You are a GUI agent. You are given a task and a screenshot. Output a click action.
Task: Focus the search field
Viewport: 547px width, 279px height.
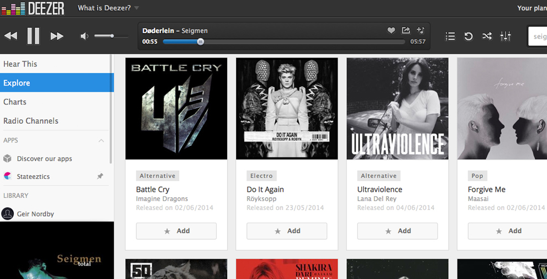click(538, 36)
